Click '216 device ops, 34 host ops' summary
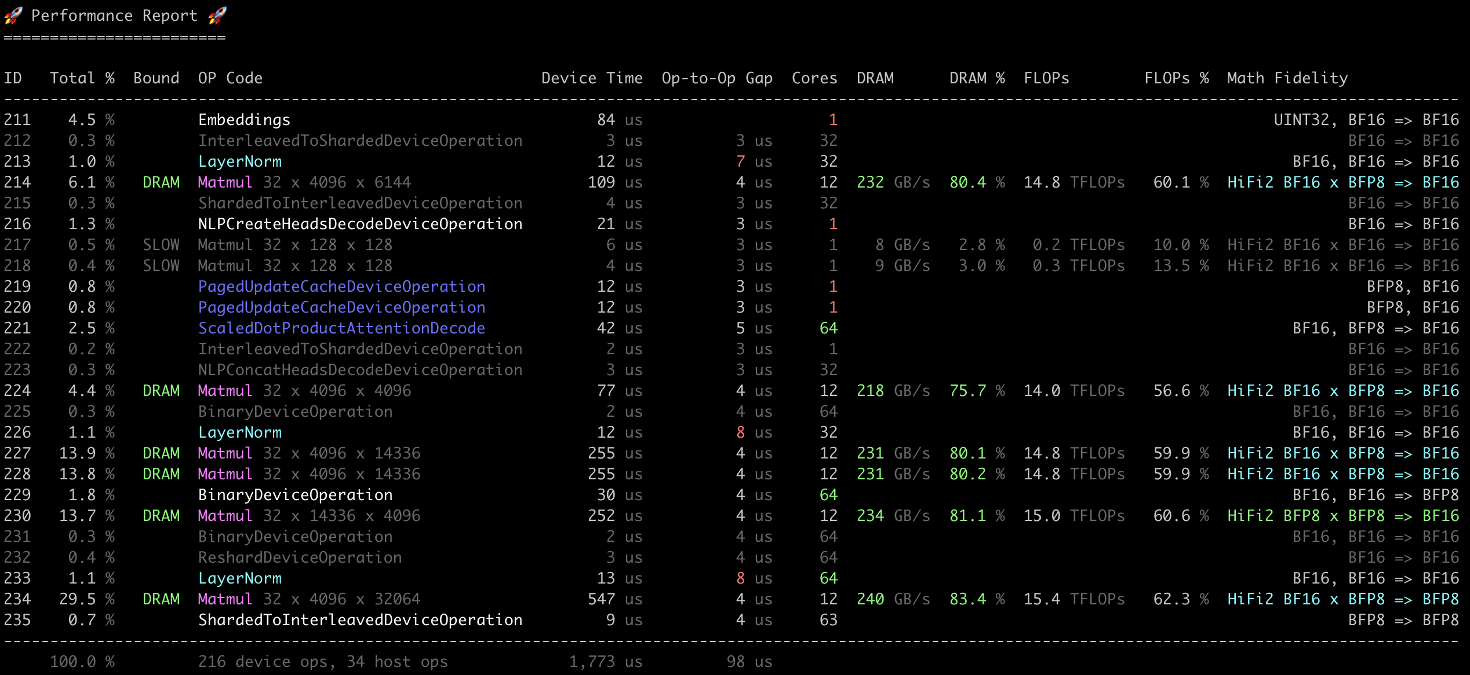1470x675 pixels. click(x=323, y=662)
